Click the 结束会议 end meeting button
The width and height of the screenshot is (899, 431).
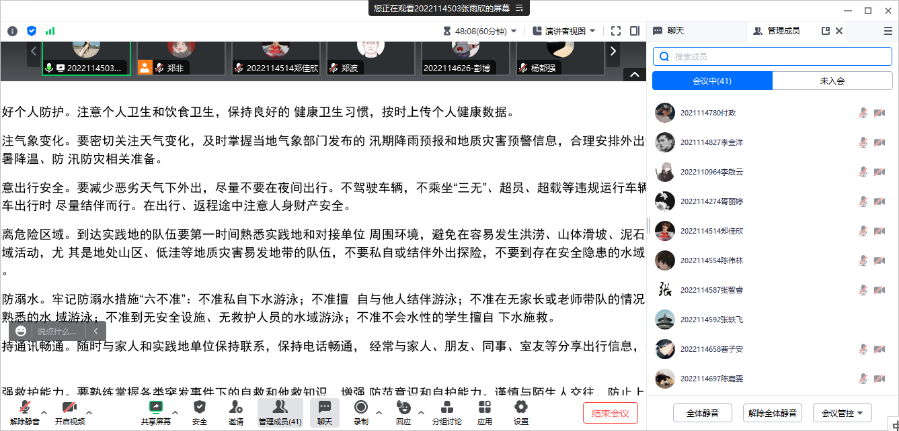[610, 413]
